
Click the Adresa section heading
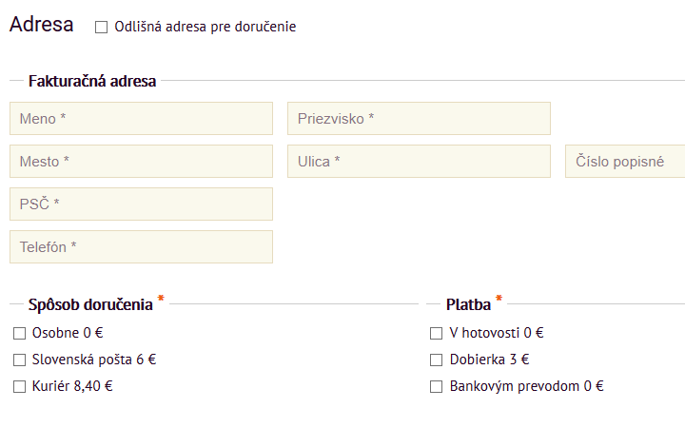pyautogui.click(x=42, y=25)
